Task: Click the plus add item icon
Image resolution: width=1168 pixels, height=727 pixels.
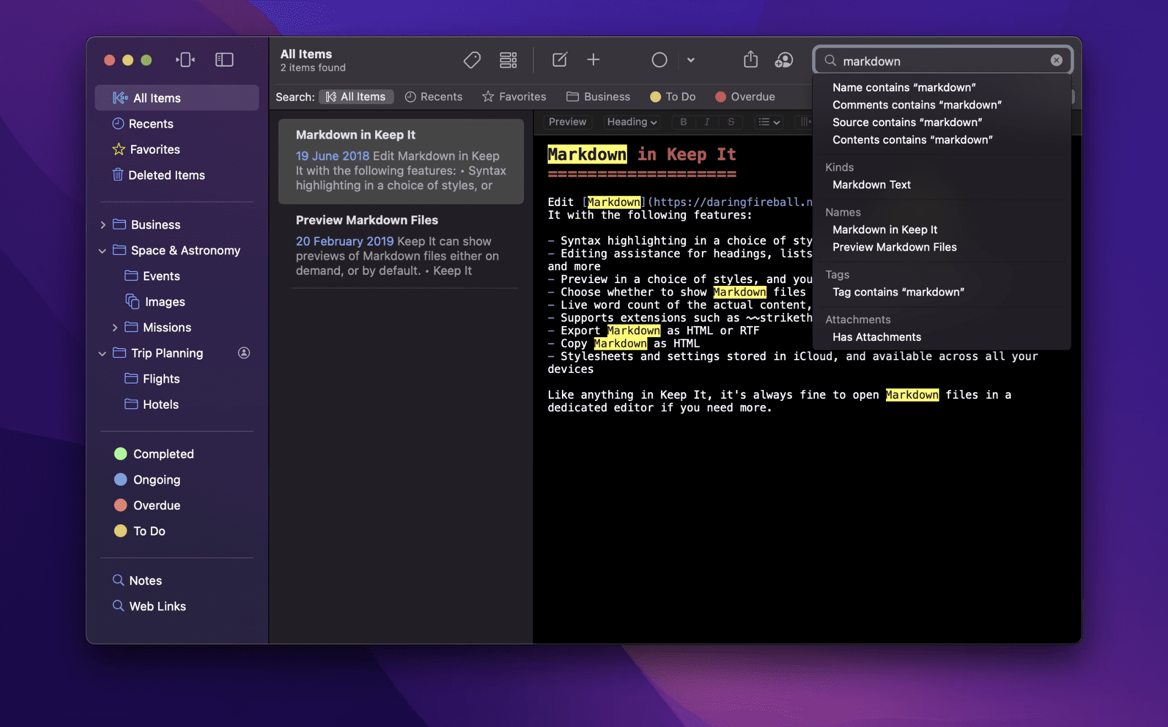Action: [x=593, y=59]
